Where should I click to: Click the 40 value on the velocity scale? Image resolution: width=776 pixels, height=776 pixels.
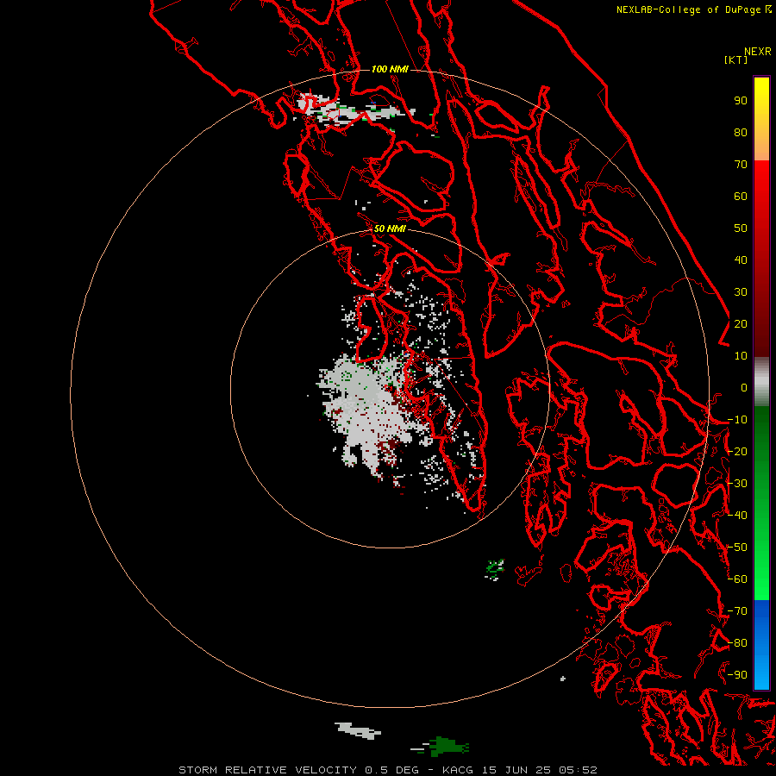click(741, 260)
